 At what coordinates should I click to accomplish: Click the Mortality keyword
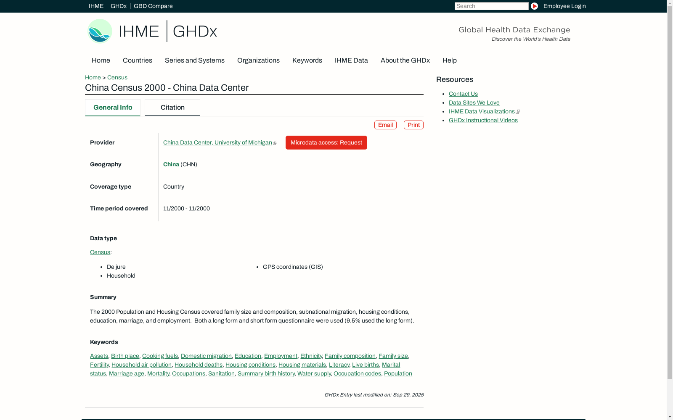[x=158, y=374]
